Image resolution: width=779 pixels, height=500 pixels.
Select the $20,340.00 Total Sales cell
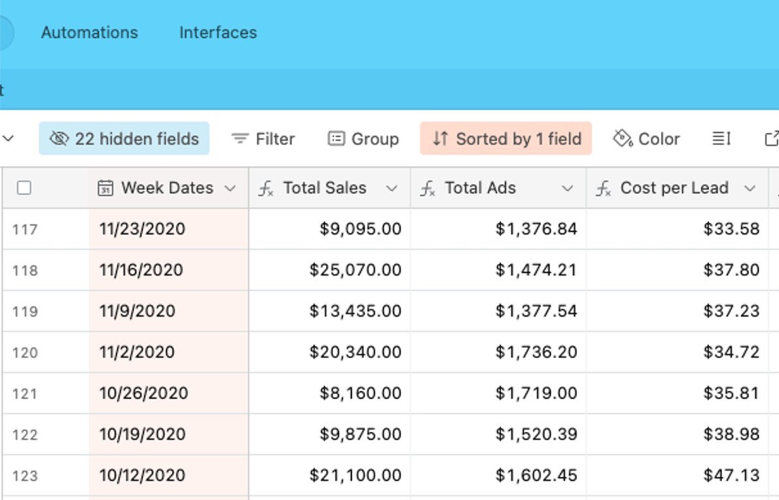pos(330,353)
